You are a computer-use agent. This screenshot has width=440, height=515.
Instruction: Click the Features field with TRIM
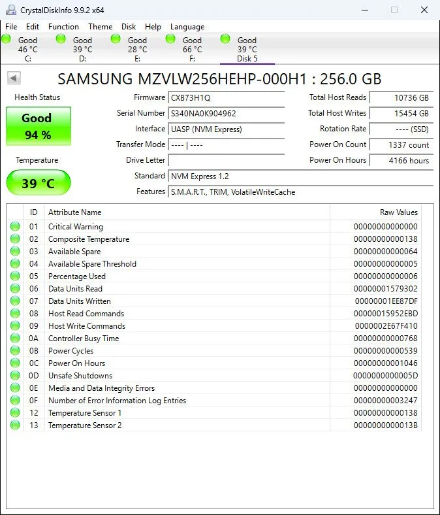300,191
